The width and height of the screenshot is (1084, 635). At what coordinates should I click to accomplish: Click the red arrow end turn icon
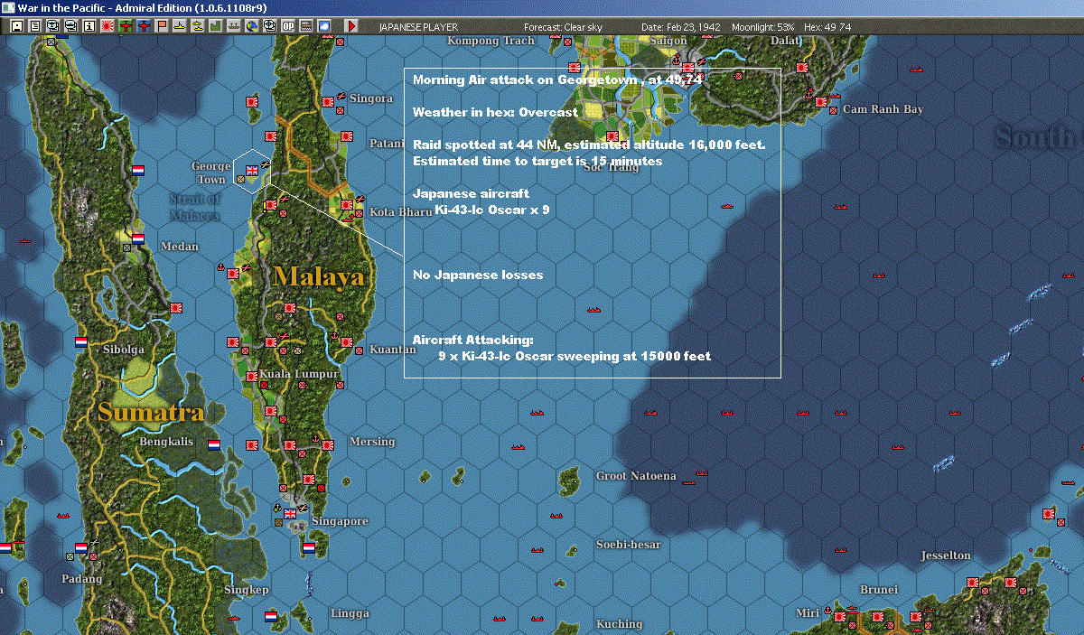[x=350, y=26]
